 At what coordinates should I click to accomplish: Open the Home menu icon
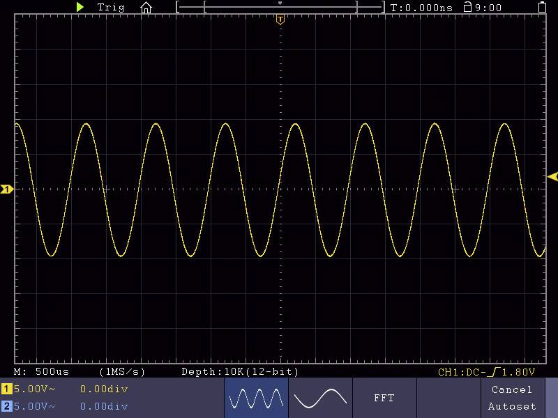146,8
